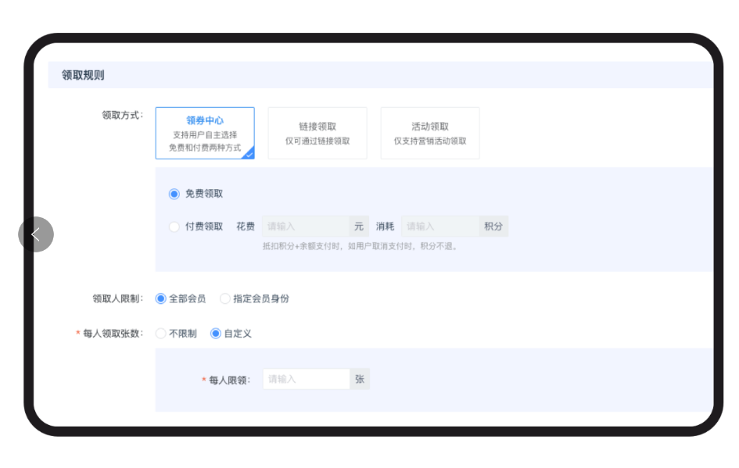
Task: Click the 每人领取张数 required field label
Action: [113, 334]
